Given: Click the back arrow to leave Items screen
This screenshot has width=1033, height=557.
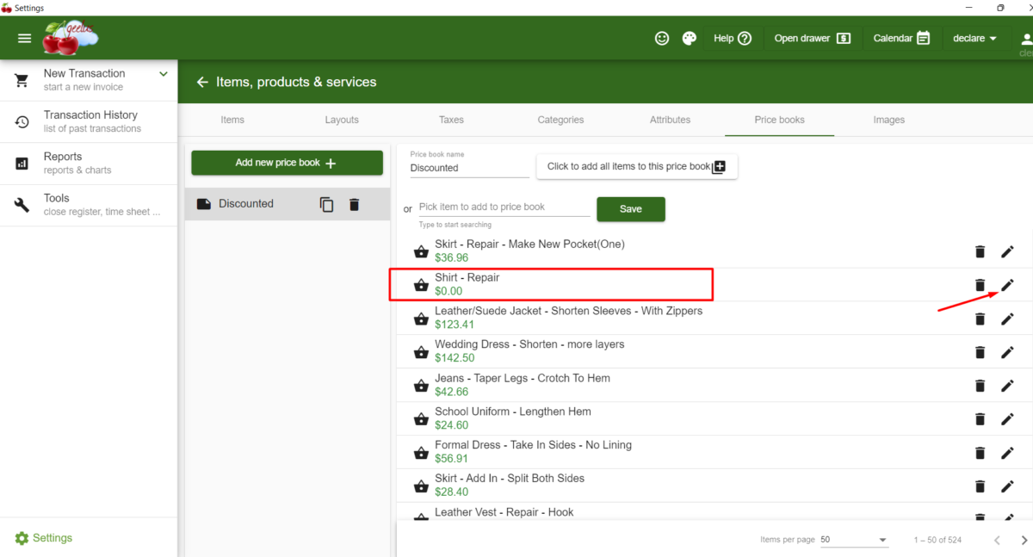Looking at the screenshot, I should point(201,82).
